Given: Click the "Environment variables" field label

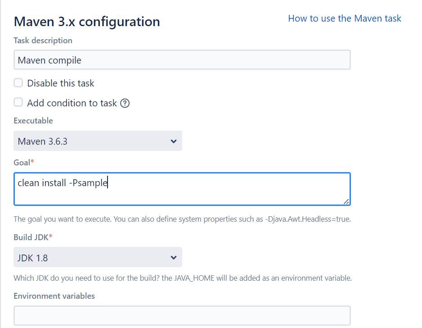Looking at the screenshot, I should point(54,296).
